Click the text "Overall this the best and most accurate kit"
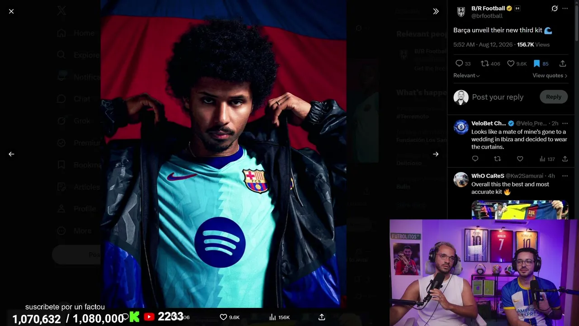 coord(510,188)
